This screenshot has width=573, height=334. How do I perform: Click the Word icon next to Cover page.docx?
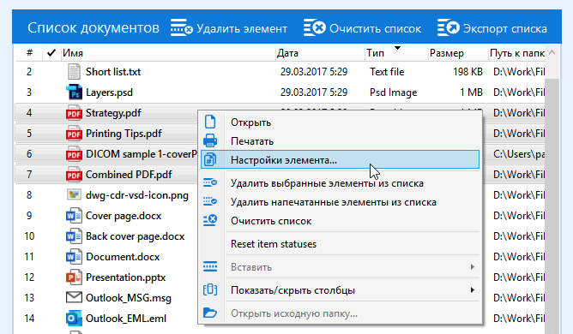click(74, 216)
